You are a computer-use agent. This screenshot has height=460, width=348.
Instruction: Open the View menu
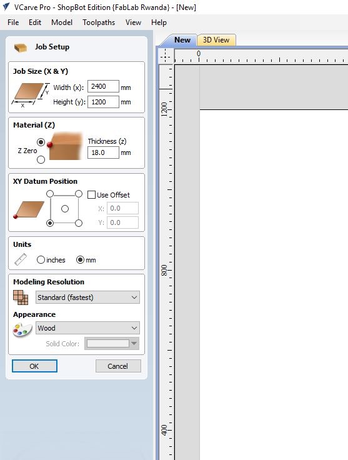pyautogui.click(x=133, y=22)
